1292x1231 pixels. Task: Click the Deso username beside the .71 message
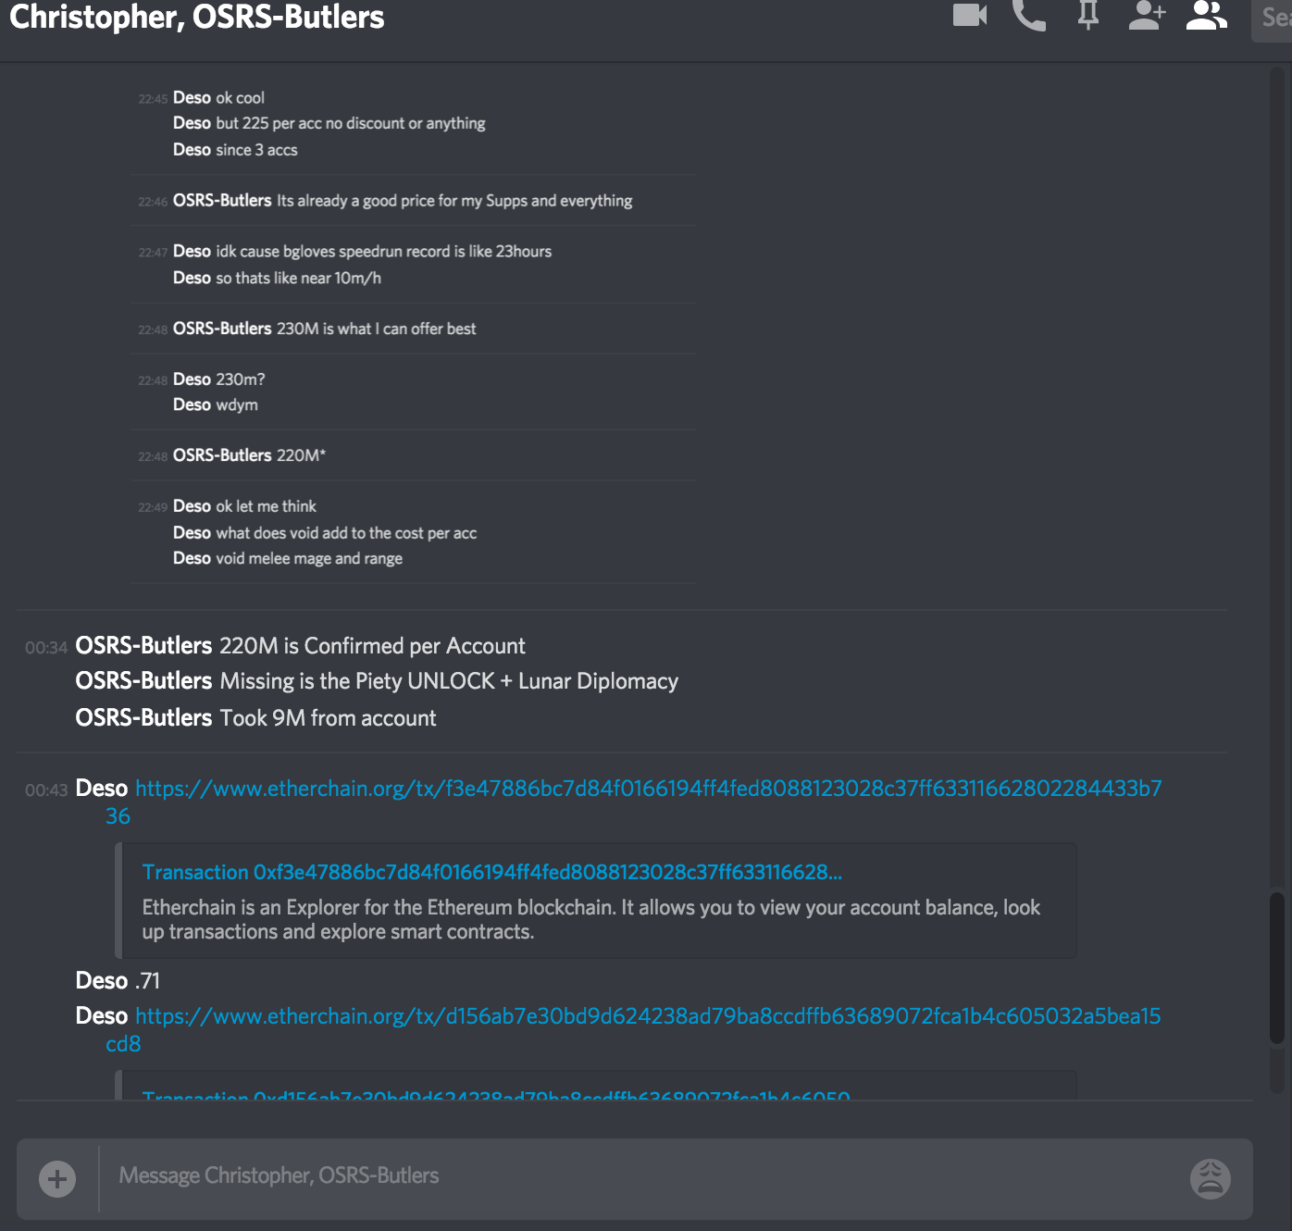pyautogui.click(x=102, y=981)
